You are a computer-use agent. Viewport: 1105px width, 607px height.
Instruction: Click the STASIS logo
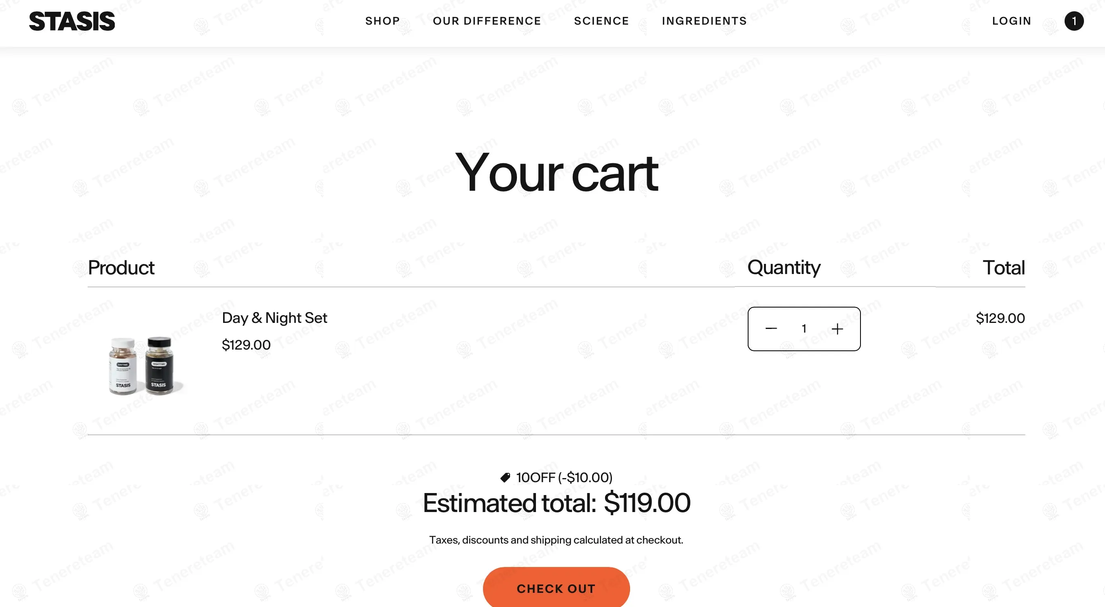[72, 21]
